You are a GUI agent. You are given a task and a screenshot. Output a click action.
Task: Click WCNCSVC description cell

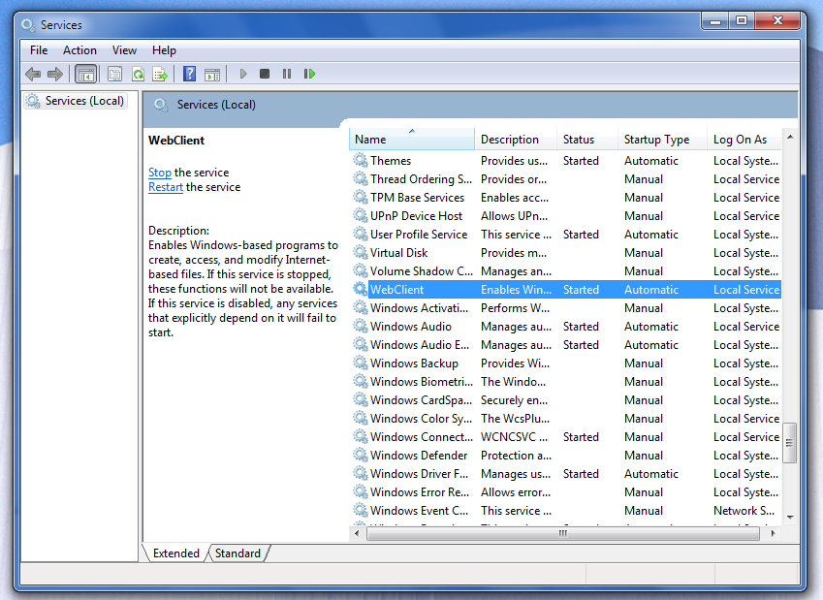coord(515,437)
